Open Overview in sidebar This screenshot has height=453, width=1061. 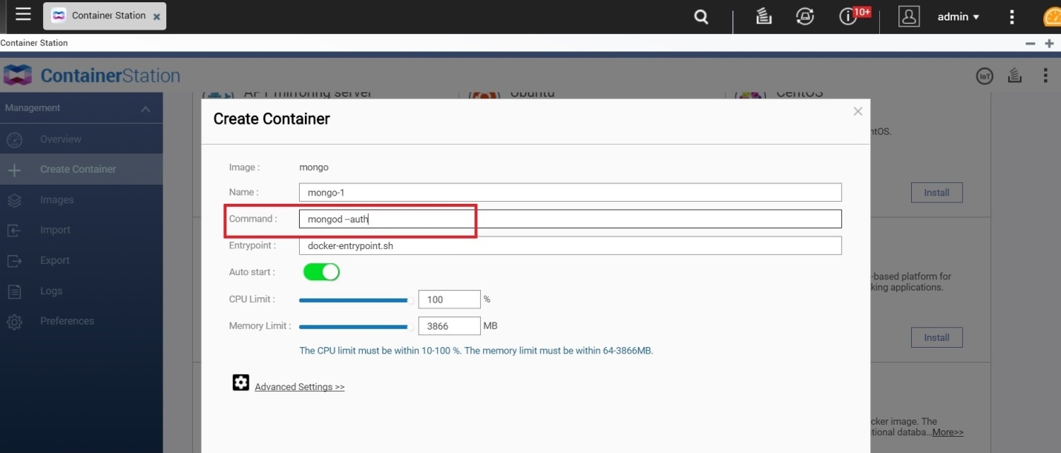(x=81, y=139)
